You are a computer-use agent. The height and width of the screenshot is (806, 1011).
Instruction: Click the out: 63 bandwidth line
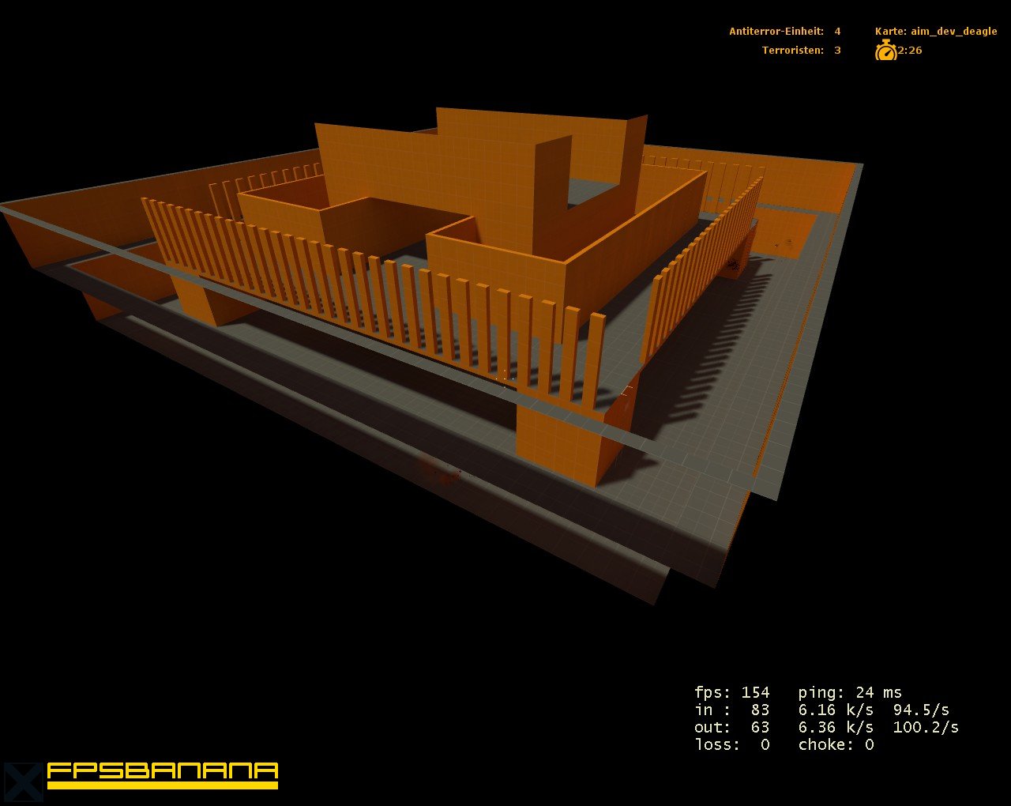click(x=731, y=727)
